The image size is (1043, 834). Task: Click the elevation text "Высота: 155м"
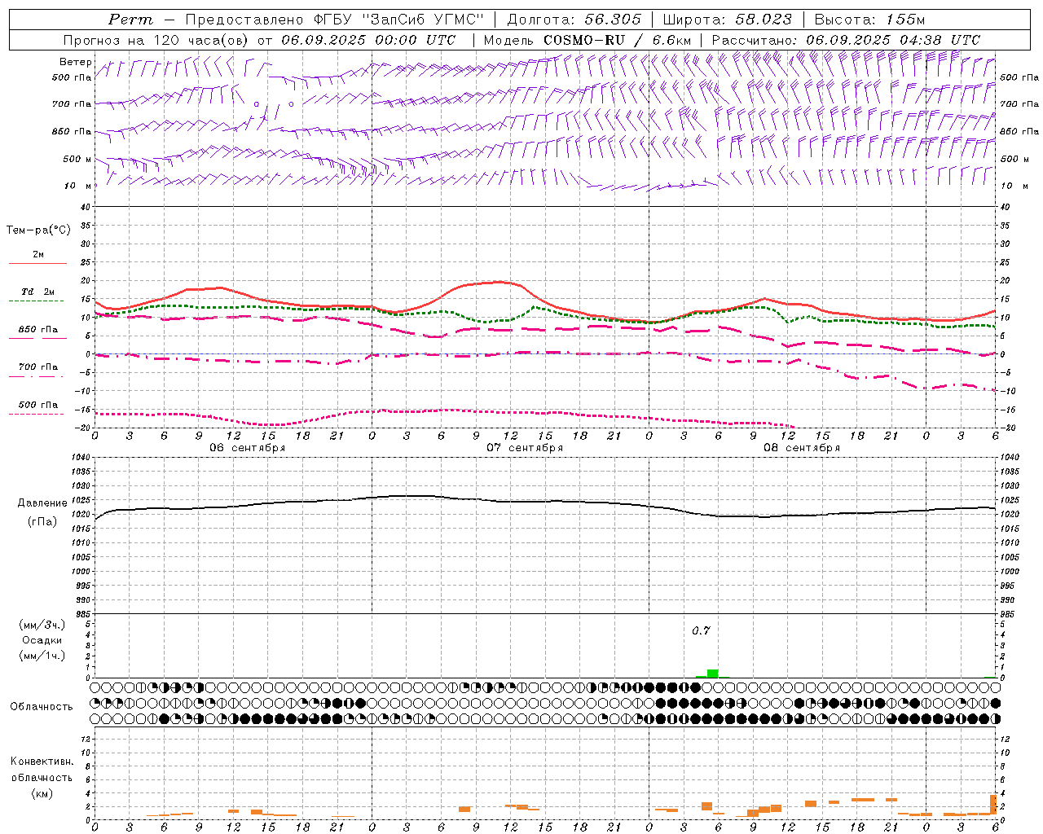[869, 20]
